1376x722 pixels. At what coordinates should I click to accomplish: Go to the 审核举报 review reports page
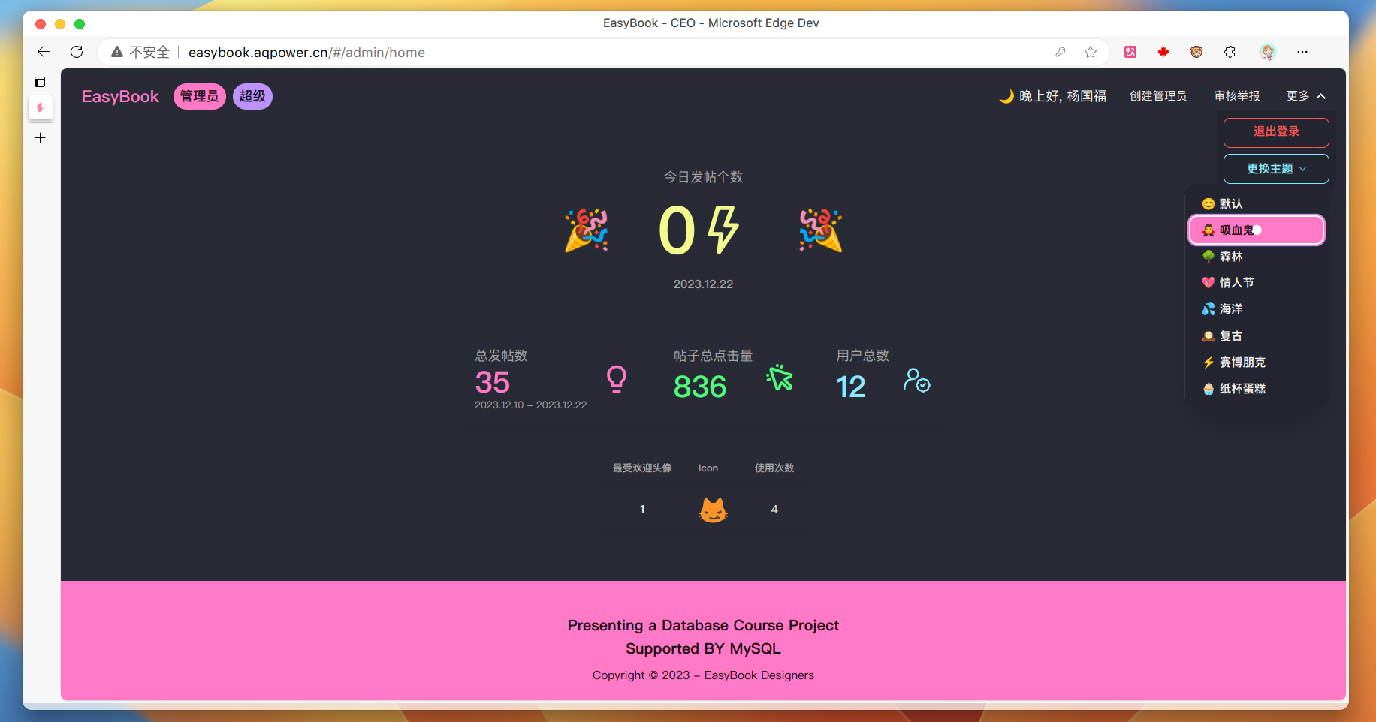point(1236,96)
